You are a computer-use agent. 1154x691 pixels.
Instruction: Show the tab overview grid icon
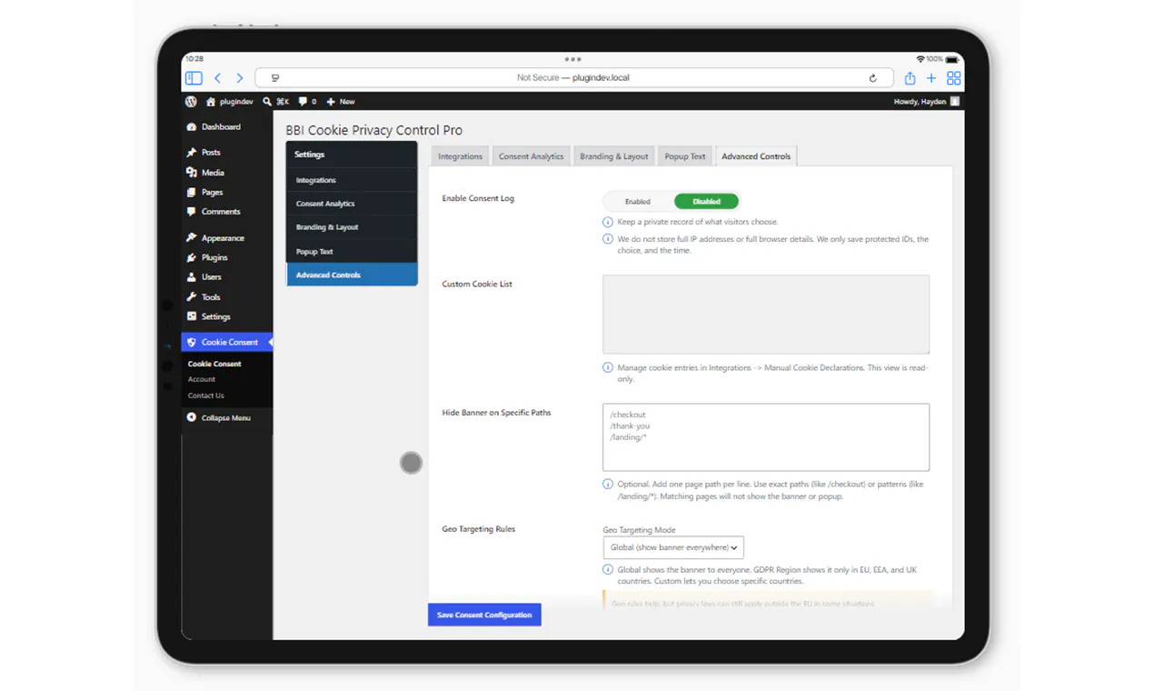(x=953, y=78)
